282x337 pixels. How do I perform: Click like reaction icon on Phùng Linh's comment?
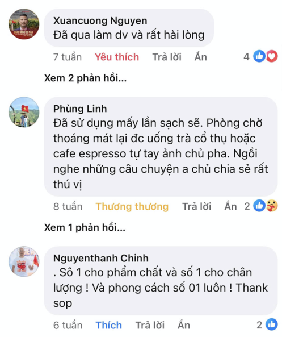[x=259, y=206]
